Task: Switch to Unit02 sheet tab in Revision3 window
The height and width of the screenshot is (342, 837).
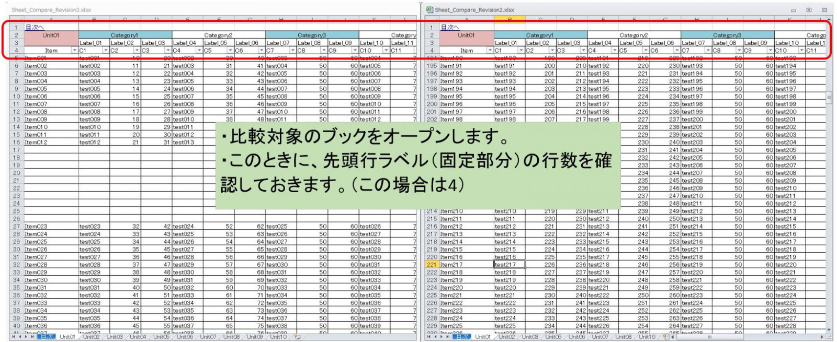Action: tap(91, 337)
